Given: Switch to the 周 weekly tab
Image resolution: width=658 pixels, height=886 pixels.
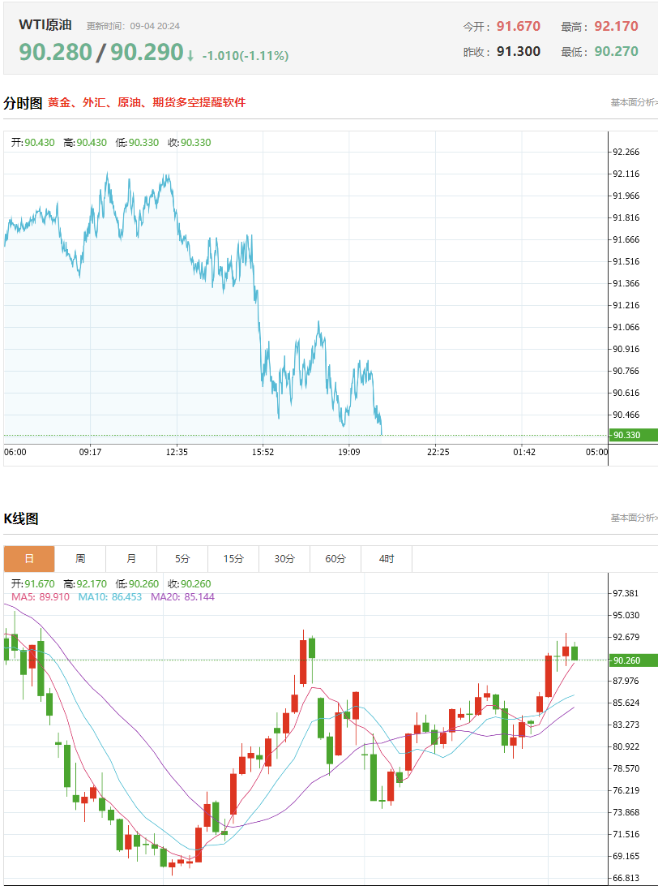Looking at the screenshot, I should click(80, 559).
